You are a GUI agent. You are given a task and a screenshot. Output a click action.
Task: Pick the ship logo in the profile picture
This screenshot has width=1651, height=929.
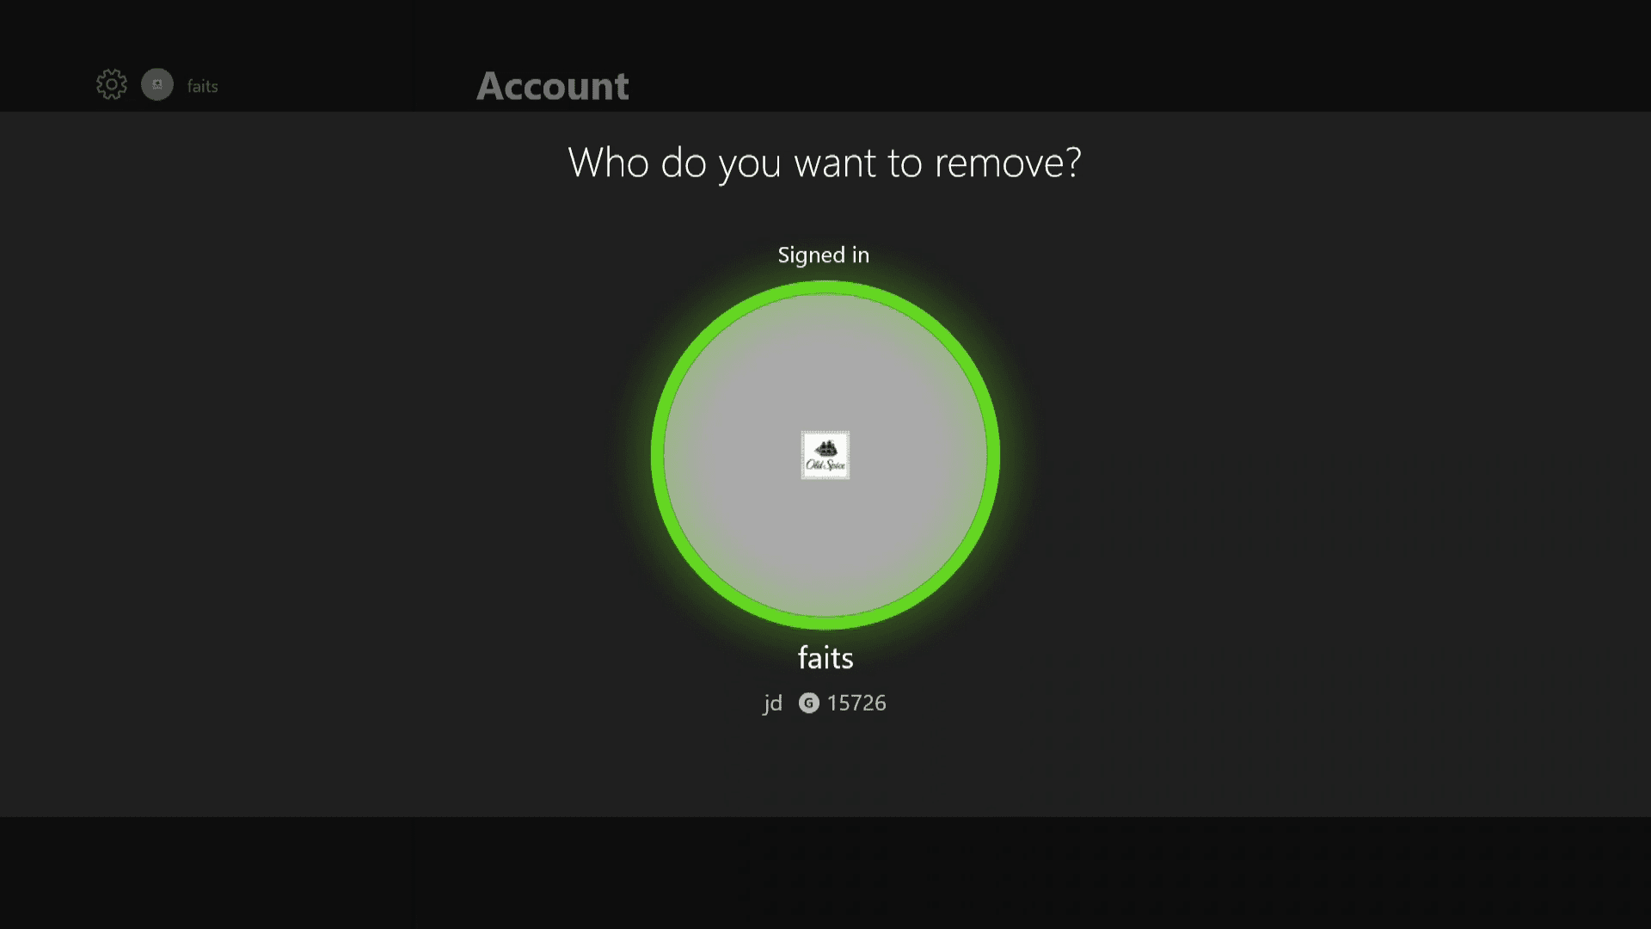click(826, 448)
